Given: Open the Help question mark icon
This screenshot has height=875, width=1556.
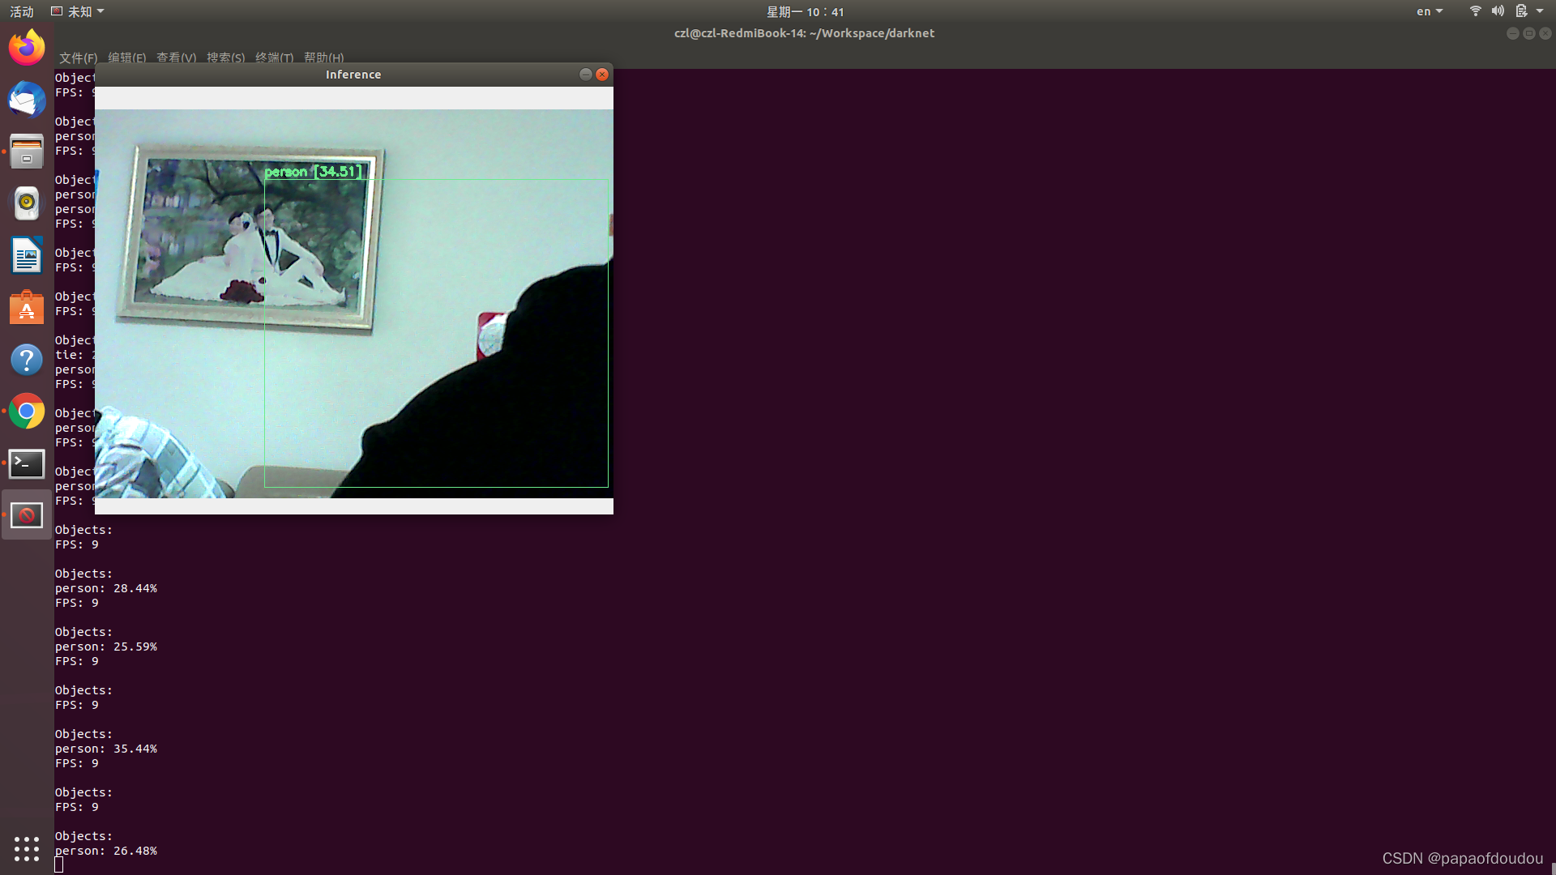Looking at the screenshot, I should point(27,360).
